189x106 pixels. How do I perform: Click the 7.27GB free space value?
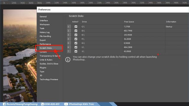pyautogui.click(x=127, y=27)
